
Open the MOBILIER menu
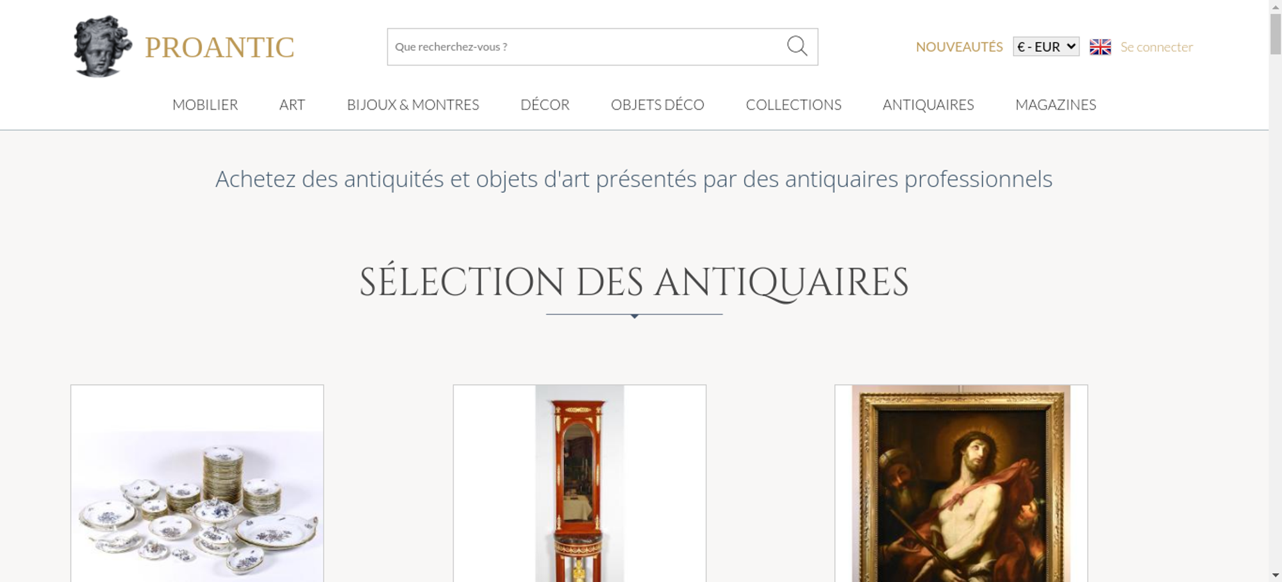[x=205, y=104]
